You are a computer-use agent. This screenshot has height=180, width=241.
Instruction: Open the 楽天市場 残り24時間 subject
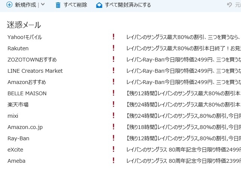coord(183,105)
